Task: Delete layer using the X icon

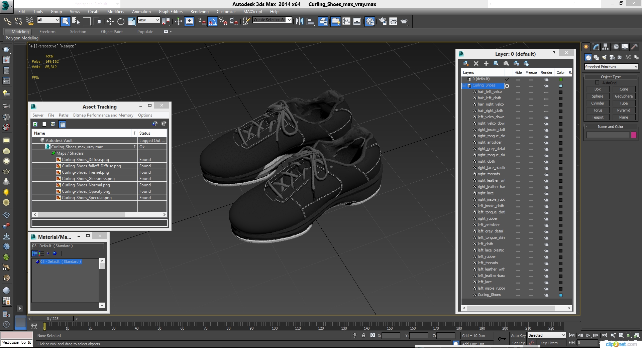Action: [x=476, y=63]
